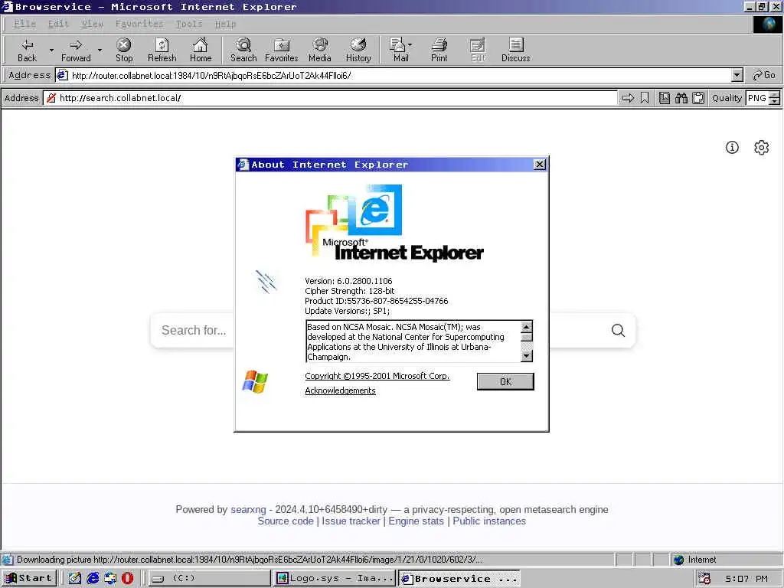Click the Mail toolbar button
This screenshot has width=784, height=588.
click(401, 50)
